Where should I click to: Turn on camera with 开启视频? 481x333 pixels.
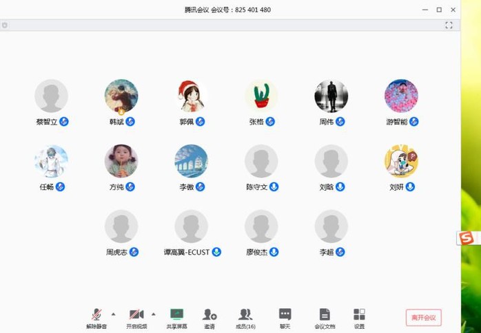pos(136,316)
